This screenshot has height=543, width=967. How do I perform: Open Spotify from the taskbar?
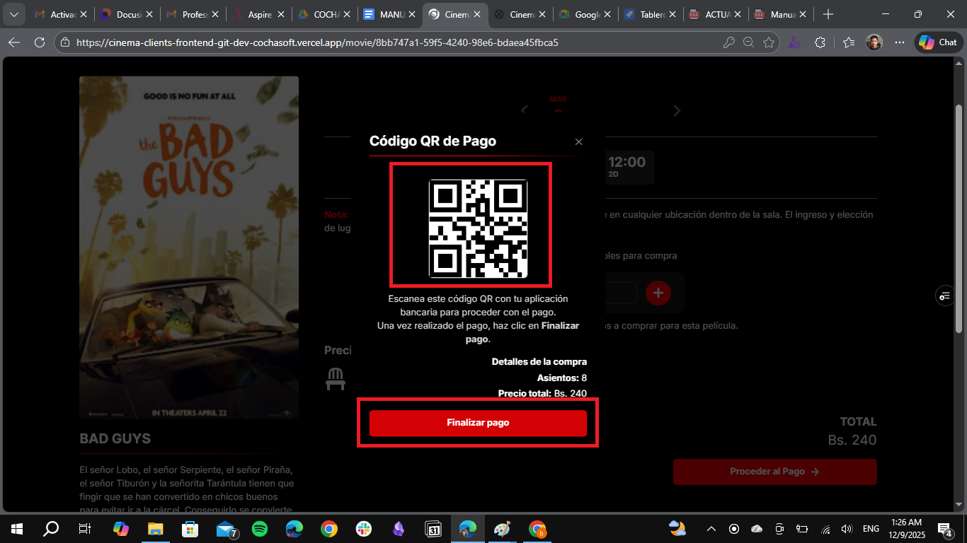[260, 529]
